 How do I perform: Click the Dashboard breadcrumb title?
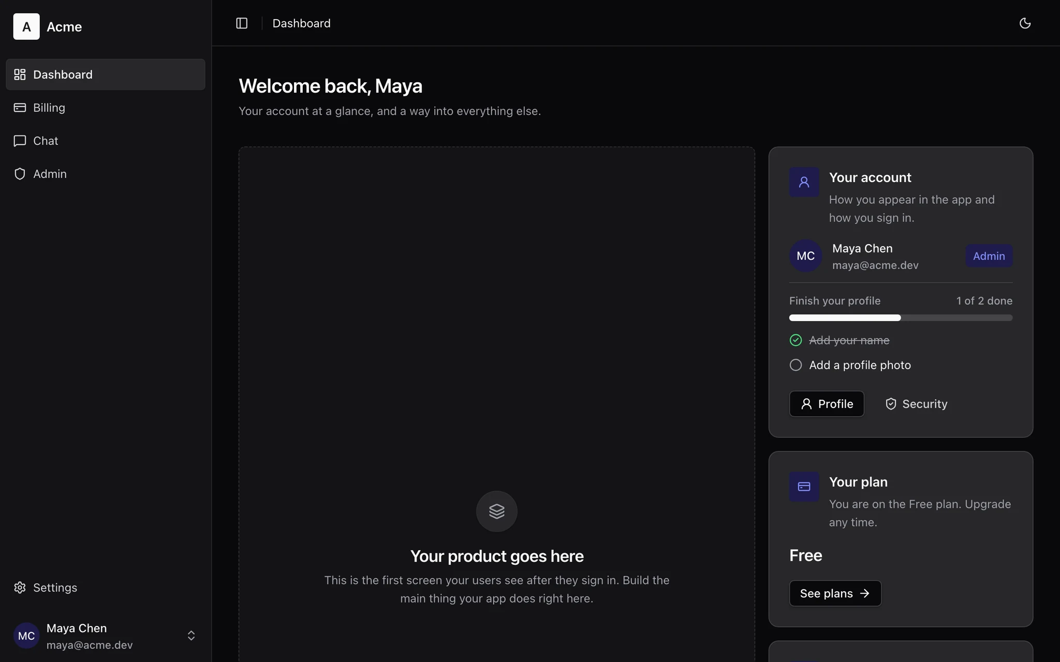[301, 23]
